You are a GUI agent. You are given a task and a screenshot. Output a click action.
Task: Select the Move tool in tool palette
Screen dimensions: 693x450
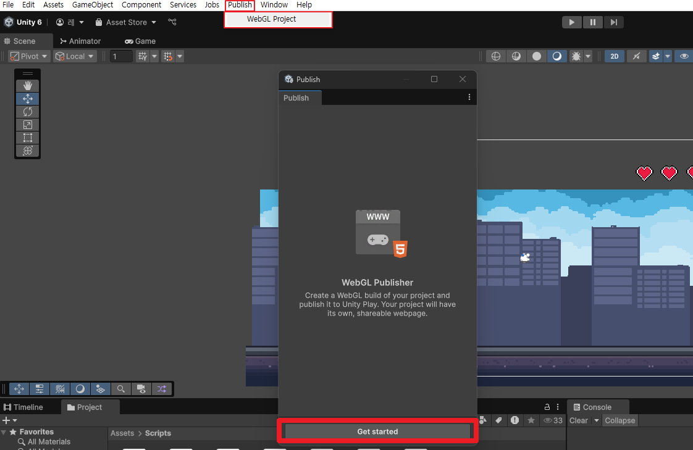(27, 99)
